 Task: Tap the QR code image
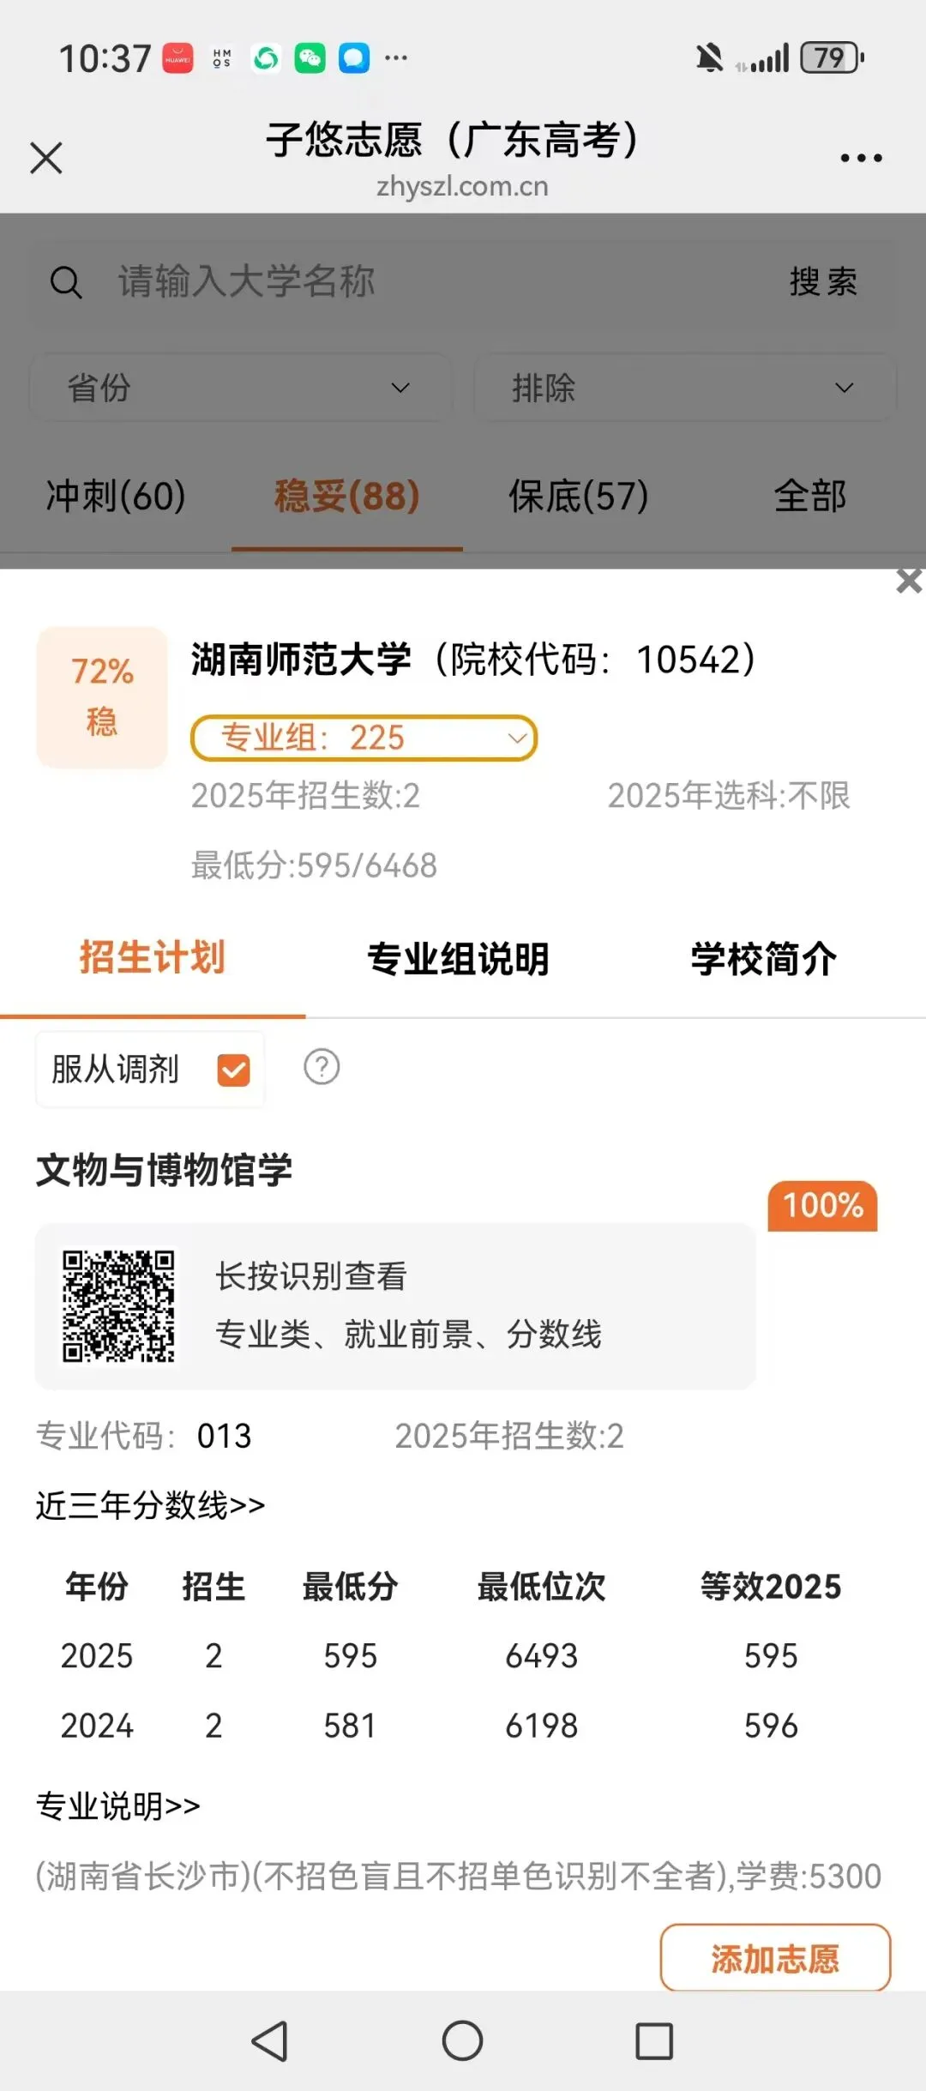pyautogui.click(x=118, y=1306)
